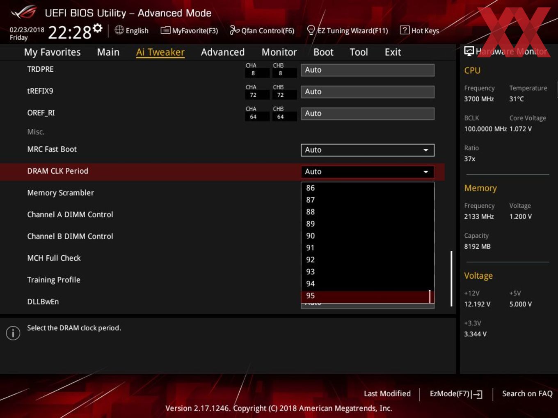This screenshot has width=558, height=418.
Task: Click the Hardware Monitor screen icon
Action: pyautogui.click(x=469, y=51)
